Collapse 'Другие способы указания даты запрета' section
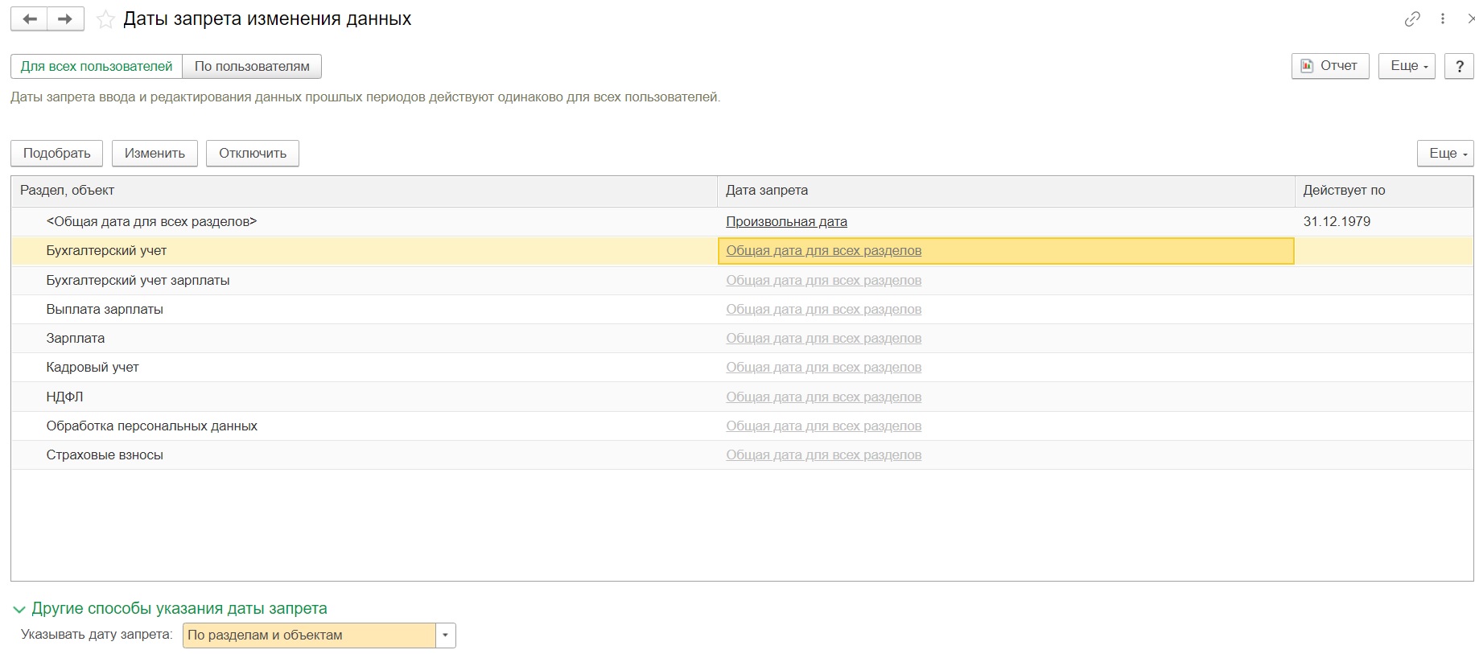The image size is (1475, 654). pyautogui.click(x=170, y=609)
